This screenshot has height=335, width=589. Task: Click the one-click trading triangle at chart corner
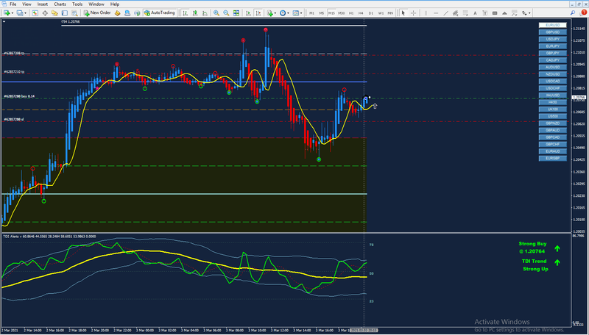pos(4,22)
